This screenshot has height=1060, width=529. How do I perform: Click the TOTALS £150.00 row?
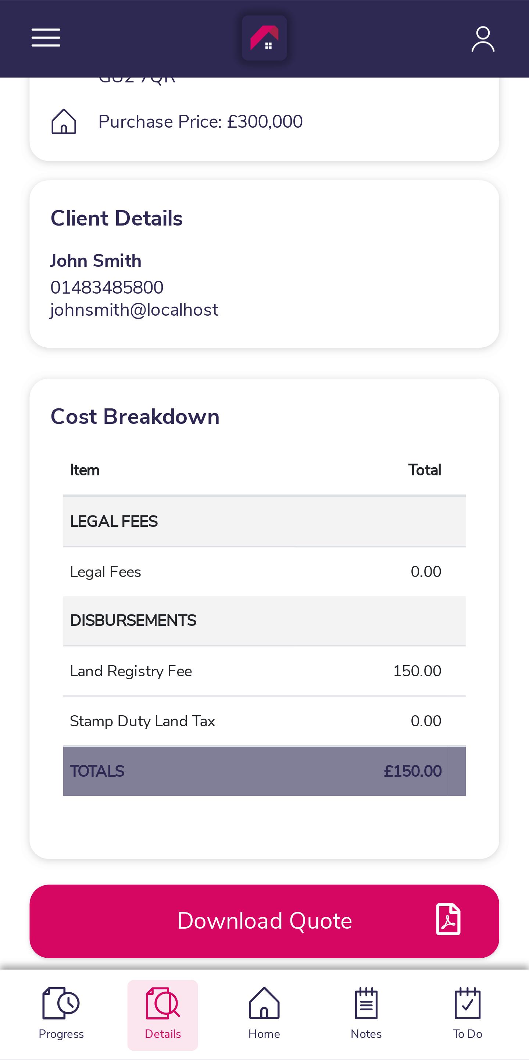[264, 771]
